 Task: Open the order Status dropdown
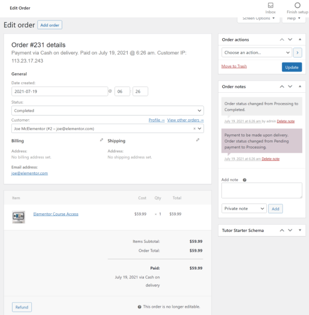coord(107,110)
